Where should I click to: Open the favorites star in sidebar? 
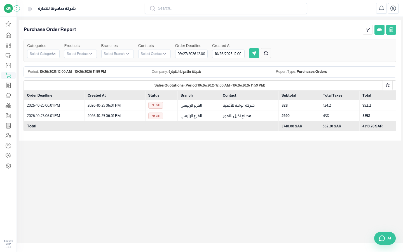pos(8,24)
